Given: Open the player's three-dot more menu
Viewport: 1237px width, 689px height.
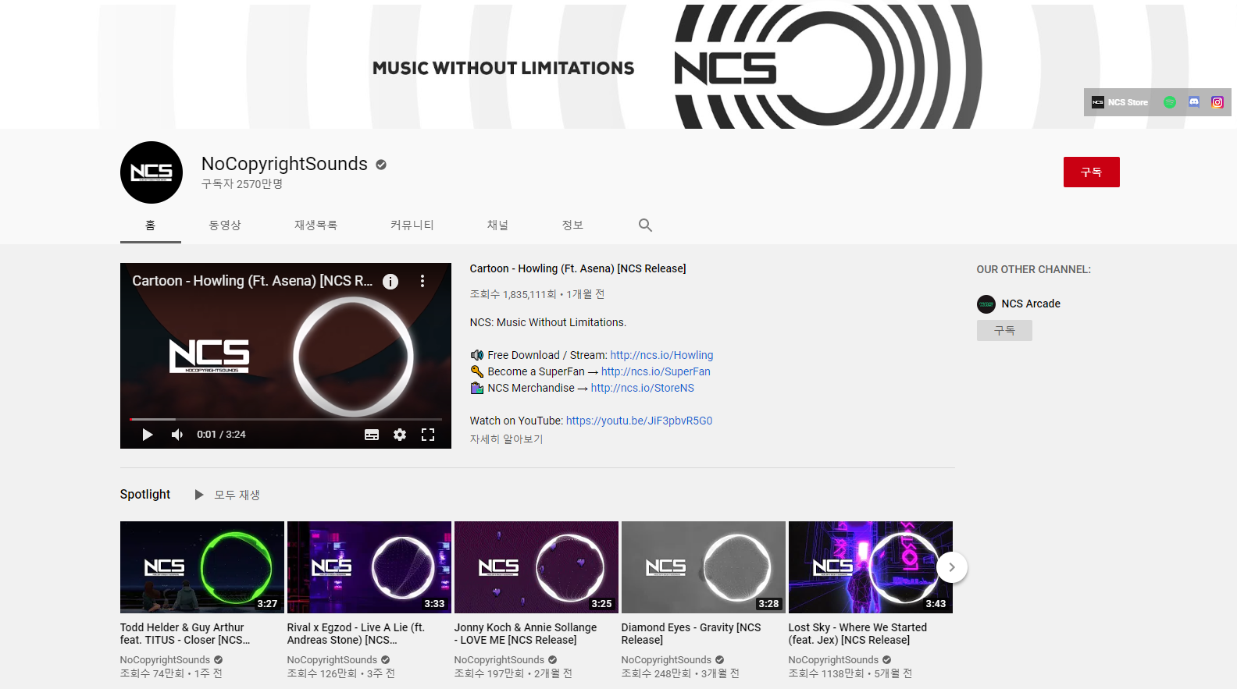Looking at the screenshot, I should click(422, 281).
